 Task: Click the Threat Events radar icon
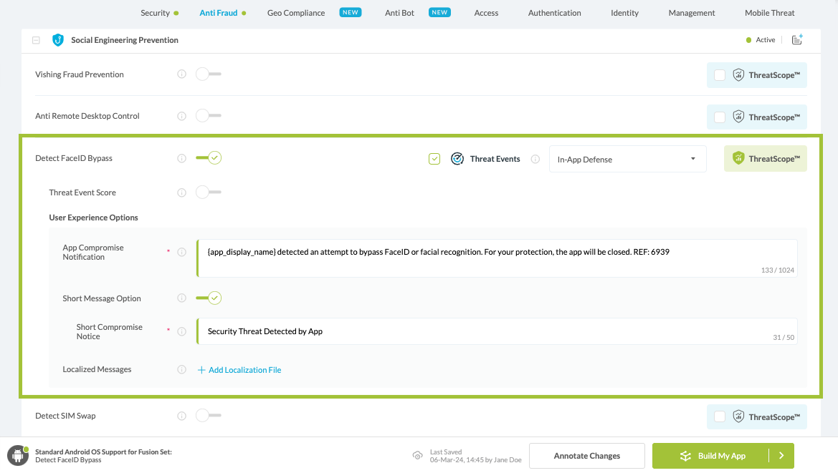pos(457,159)
